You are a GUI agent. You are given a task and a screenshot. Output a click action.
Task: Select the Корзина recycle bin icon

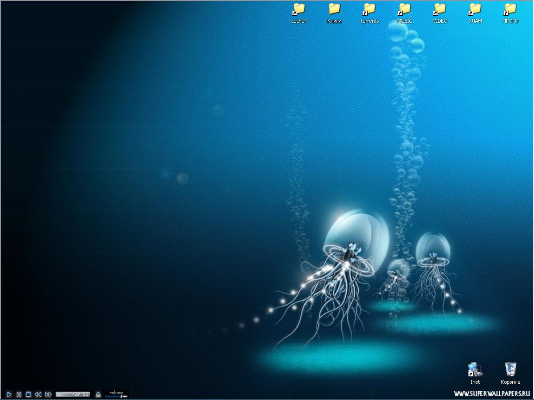pos(510,369)
